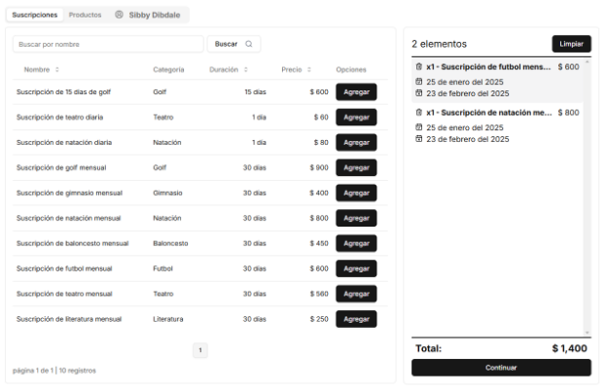The image size is (607, 391).
Task: Sort the table by the Duración column
Action: click(245, 69)
